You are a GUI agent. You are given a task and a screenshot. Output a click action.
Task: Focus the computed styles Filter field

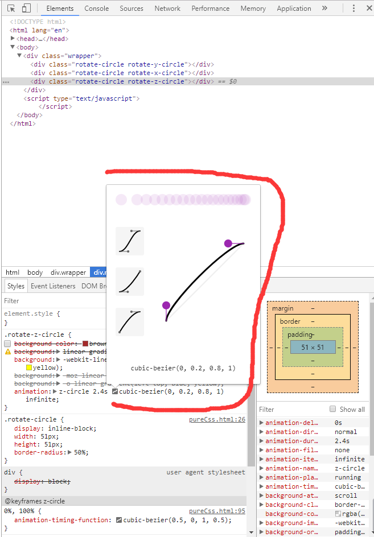(x=291, y=409)
